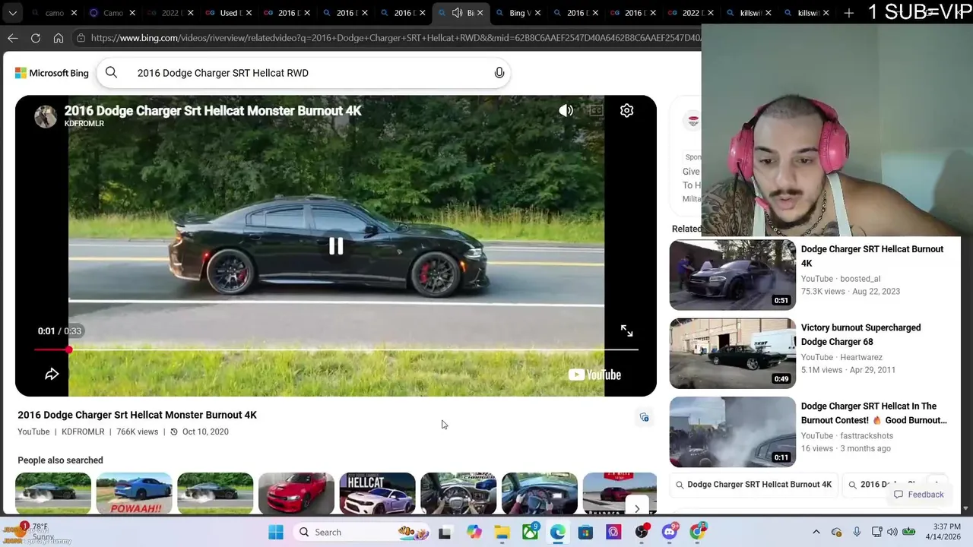This screenshot has height=547, width=973.
Task: Open Hellcat Burnout Contest video thumbnail
Action: (732, 432)
